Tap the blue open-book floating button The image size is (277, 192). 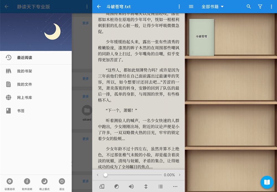coord(267,182)
